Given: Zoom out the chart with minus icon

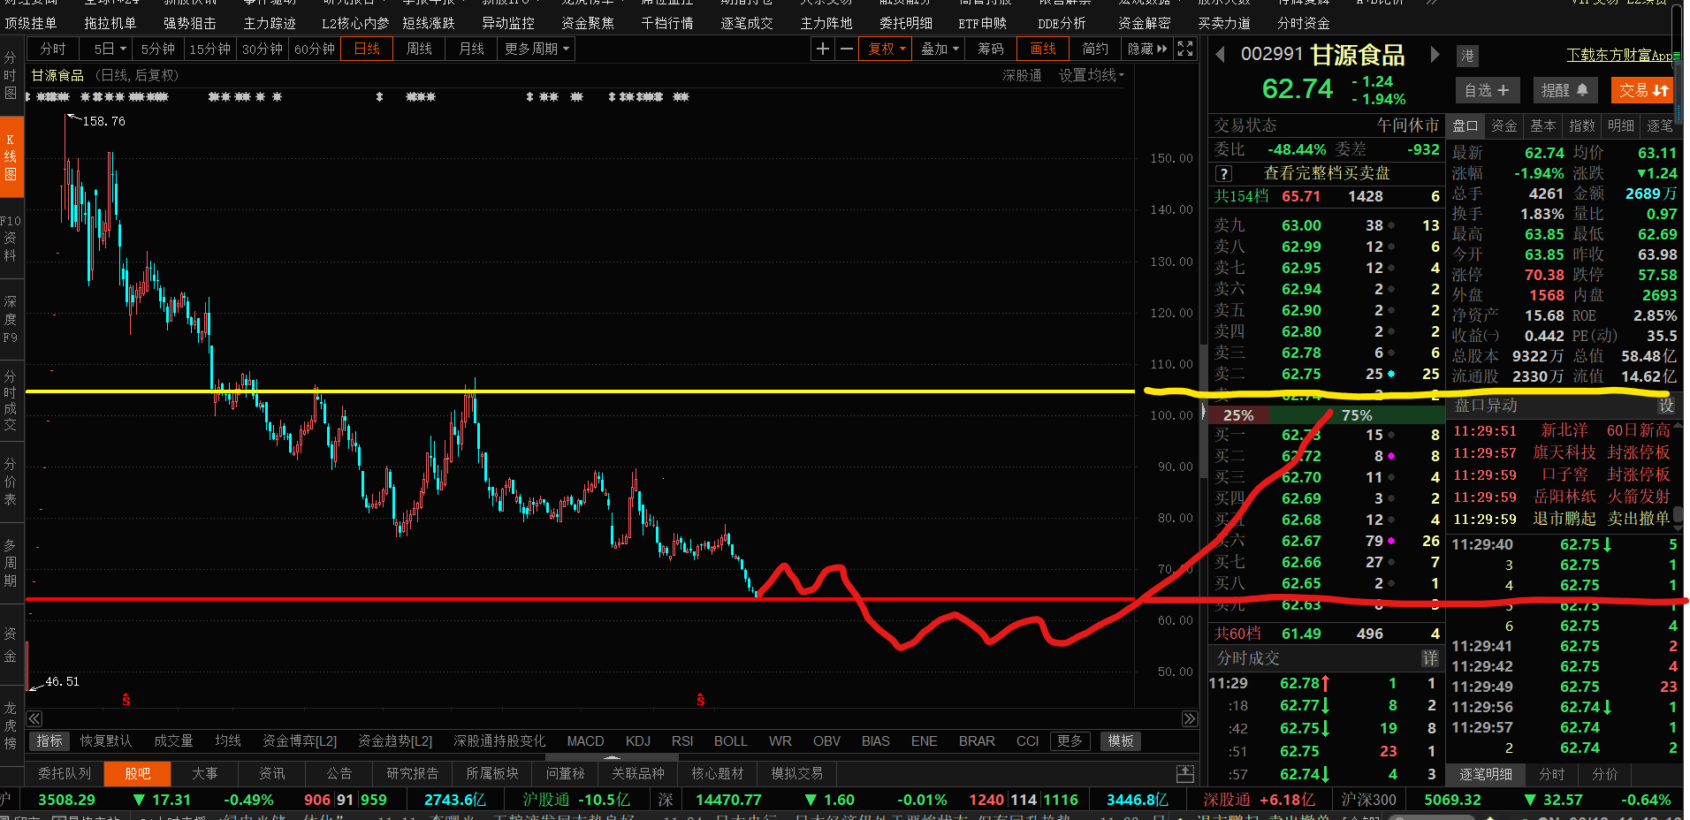Looking at the screenshot, I should [x=846, y=49].
